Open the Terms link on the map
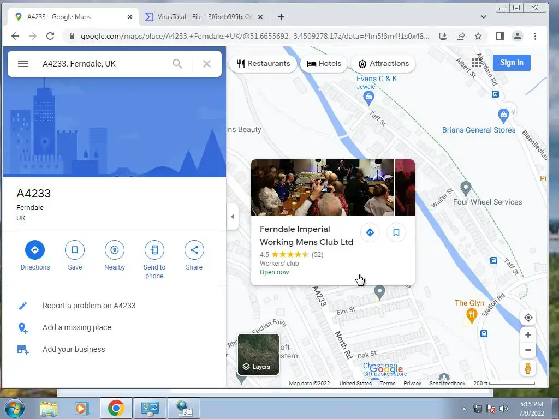 click(388, 384)
